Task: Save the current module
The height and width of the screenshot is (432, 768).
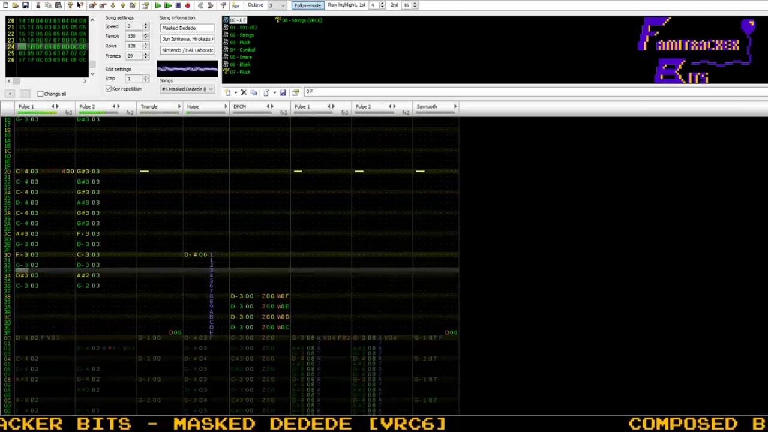Action: pos(25,5)
